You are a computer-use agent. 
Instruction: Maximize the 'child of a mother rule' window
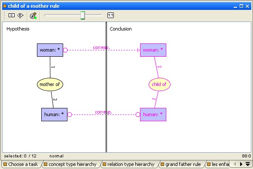(241, 6)
